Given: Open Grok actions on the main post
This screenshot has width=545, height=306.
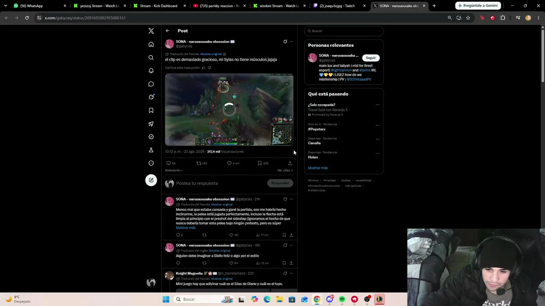Looking at the screenshot, I should [285, 42].
